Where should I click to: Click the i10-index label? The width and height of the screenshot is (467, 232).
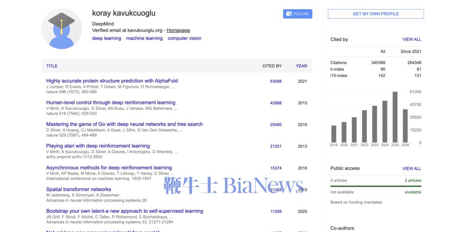coord(339,76)
